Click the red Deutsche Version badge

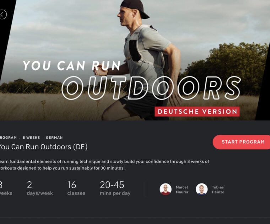[197, 111]
